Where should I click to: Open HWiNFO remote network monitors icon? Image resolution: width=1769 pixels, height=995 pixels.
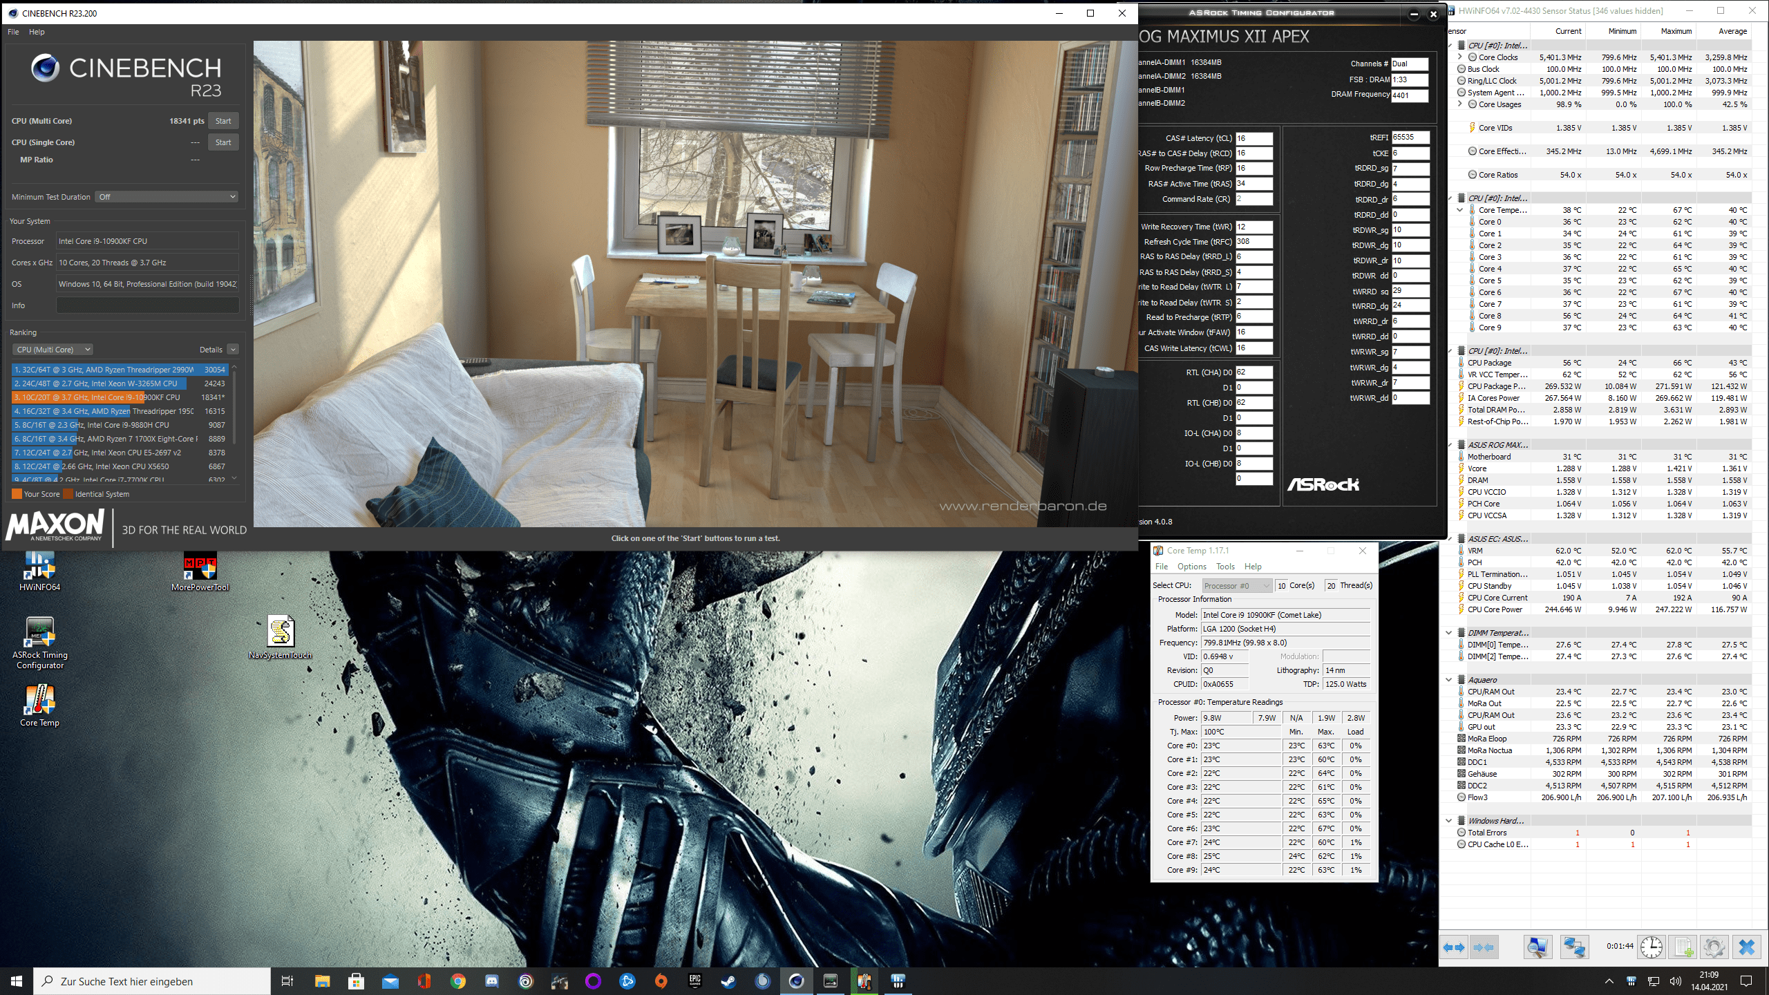pos(1574,947)
